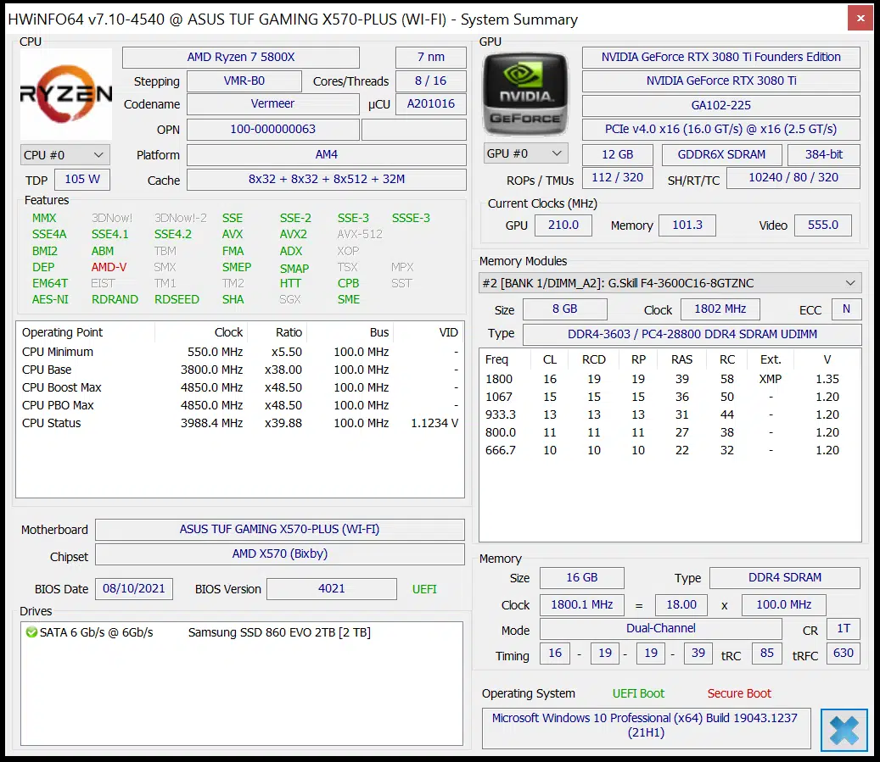This screenshot has height=762, width=880.
Task: Click the AVX2 feature label
Action: click(293, 235)
